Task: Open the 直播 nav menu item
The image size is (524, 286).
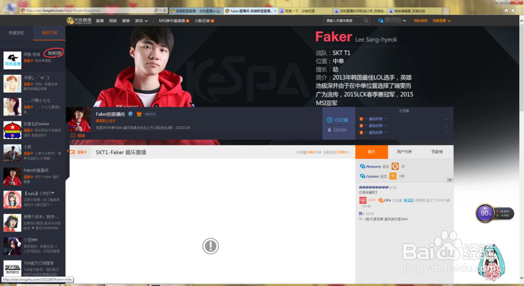Action: point(100,21)
